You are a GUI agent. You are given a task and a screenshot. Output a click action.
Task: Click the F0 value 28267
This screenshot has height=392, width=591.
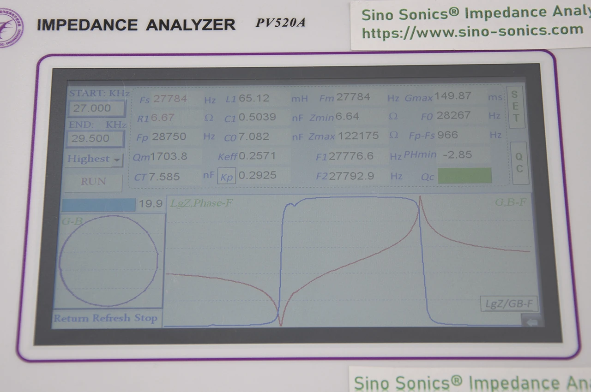point(453,115)
